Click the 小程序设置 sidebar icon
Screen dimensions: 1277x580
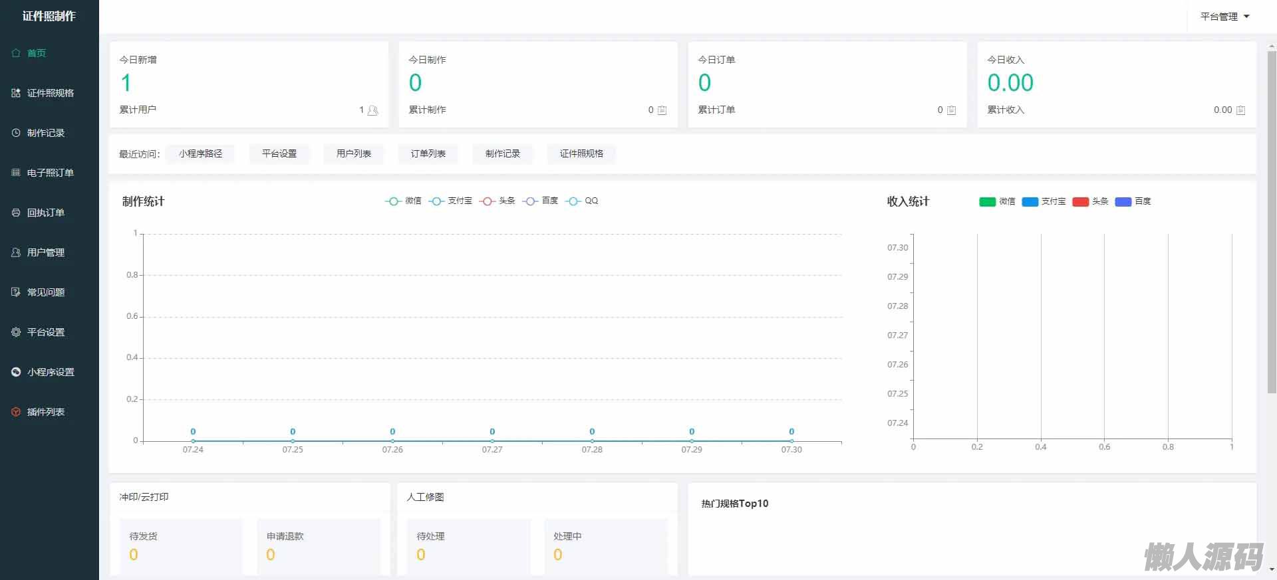point(16,372)
